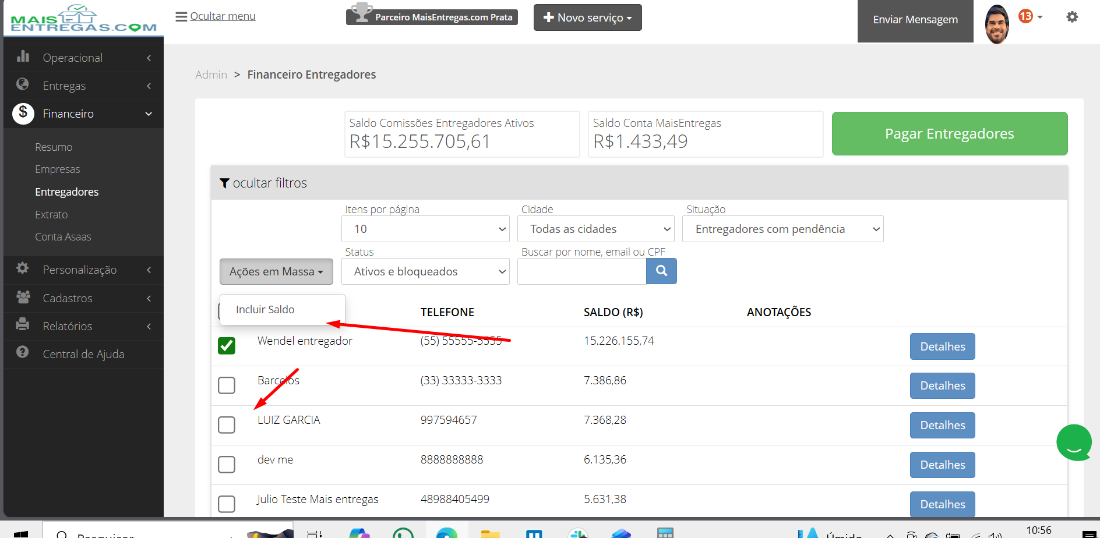Click the Entregas globe icon

tap(23, 84)
